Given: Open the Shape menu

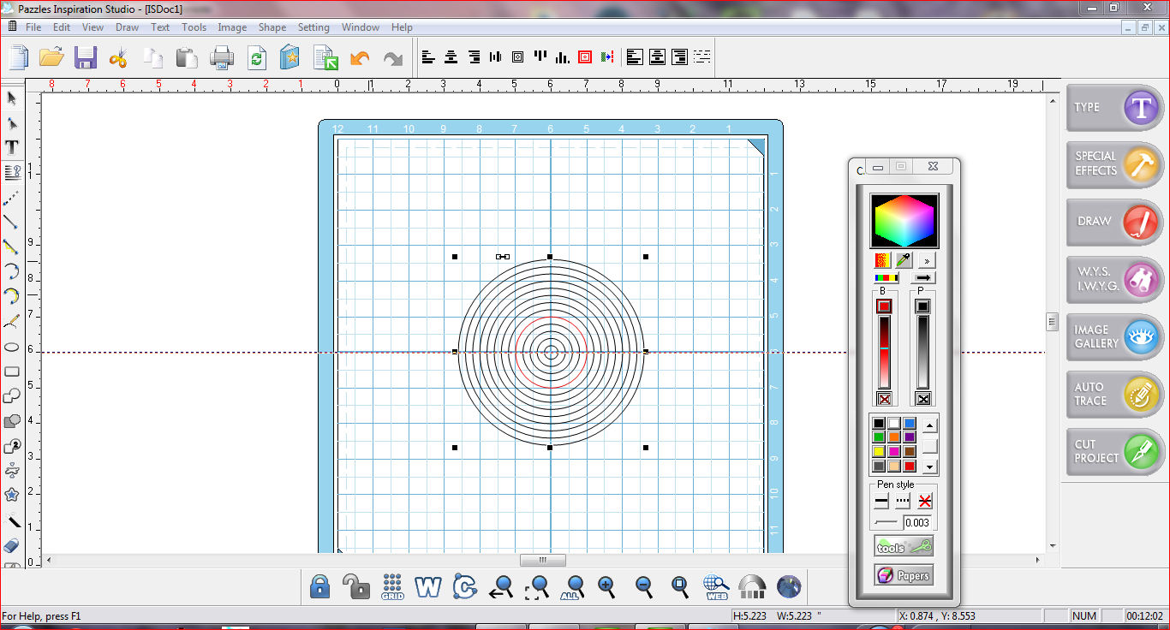Looking at the screenshot, I should coord(272,27).
